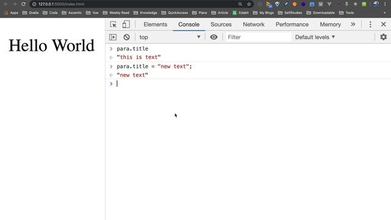Switch to the Console tab
Viewport: 391px width, 220px height.
click(189, 24)
